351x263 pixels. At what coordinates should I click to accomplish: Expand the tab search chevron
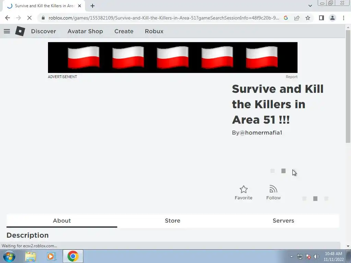310,6
